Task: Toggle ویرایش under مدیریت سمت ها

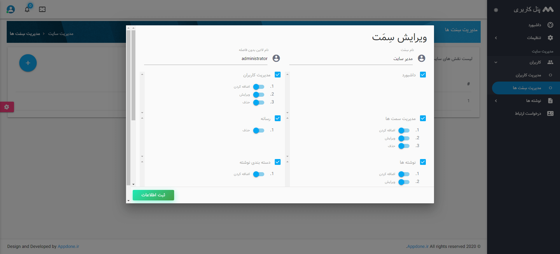Action: 404,138
